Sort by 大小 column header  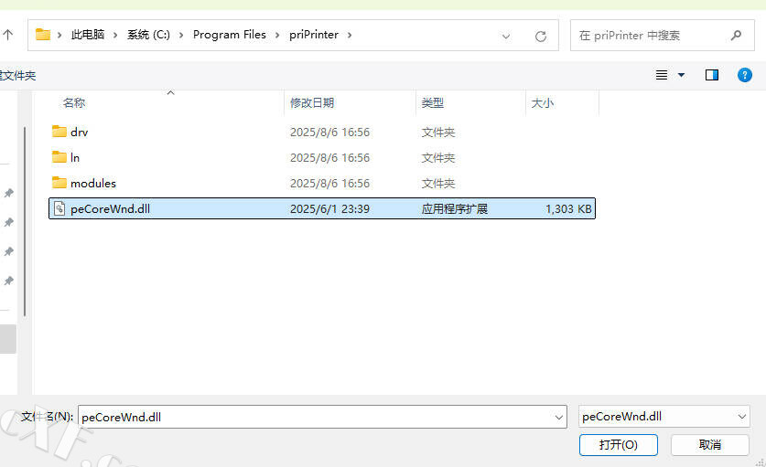[x=543, y=103]
